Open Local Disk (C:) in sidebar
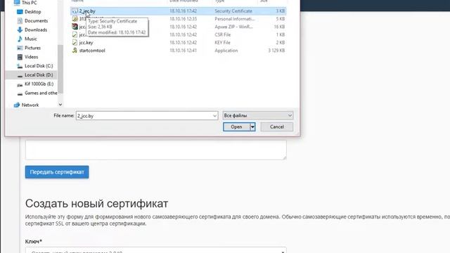 pos(39,66)
